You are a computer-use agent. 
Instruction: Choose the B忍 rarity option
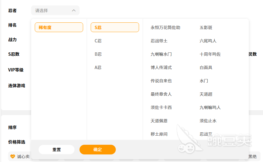[98, 54]
